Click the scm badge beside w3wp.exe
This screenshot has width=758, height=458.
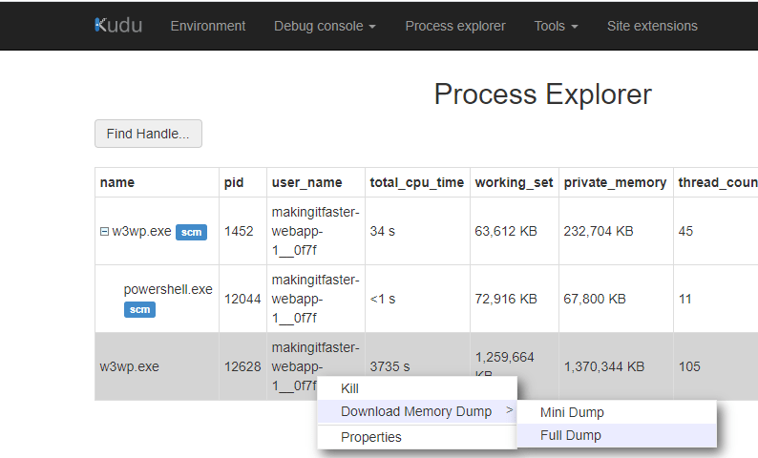pyautogui.click(x=191, y=232)
